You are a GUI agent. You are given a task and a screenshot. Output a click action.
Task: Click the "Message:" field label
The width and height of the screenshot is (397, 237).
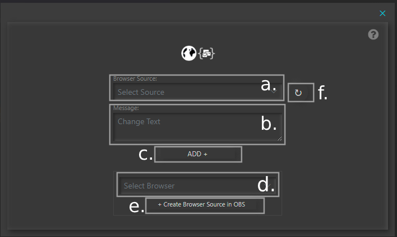(126, 108)
